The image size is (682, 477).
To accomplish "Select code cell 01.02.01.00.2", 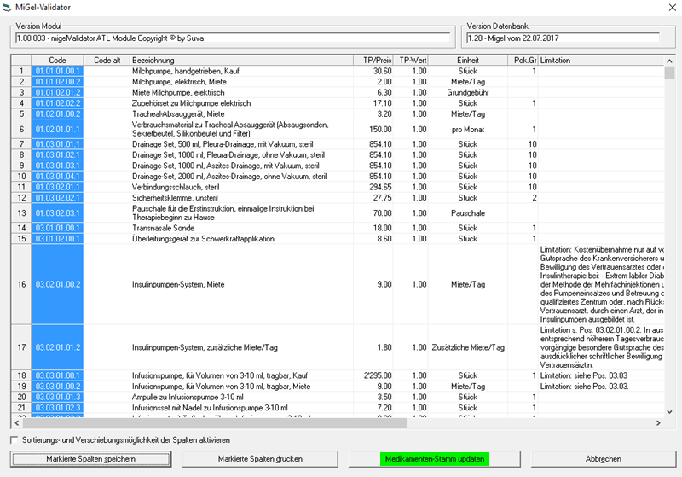I will 57,114.
